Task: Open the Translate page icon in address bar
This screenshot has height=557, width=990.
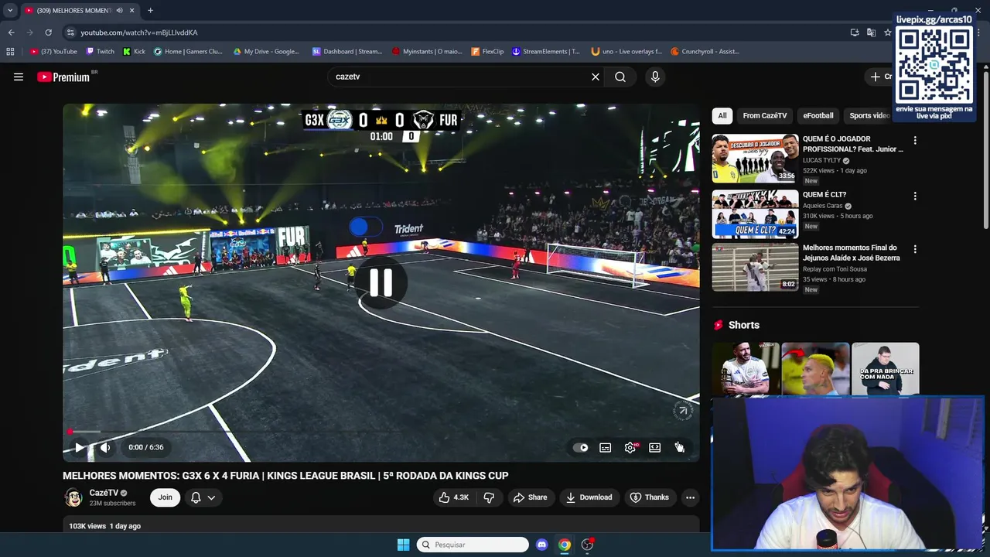Action: (871, 32)
